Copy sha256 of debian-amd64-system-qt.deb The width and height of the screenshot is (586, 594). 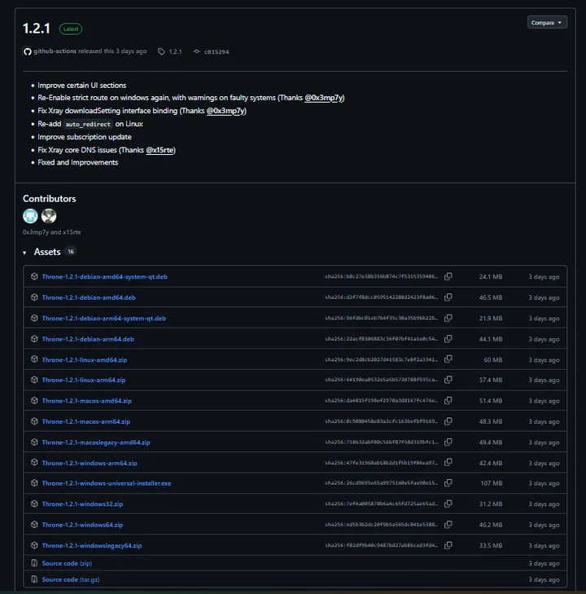click(x=448, y=276)
